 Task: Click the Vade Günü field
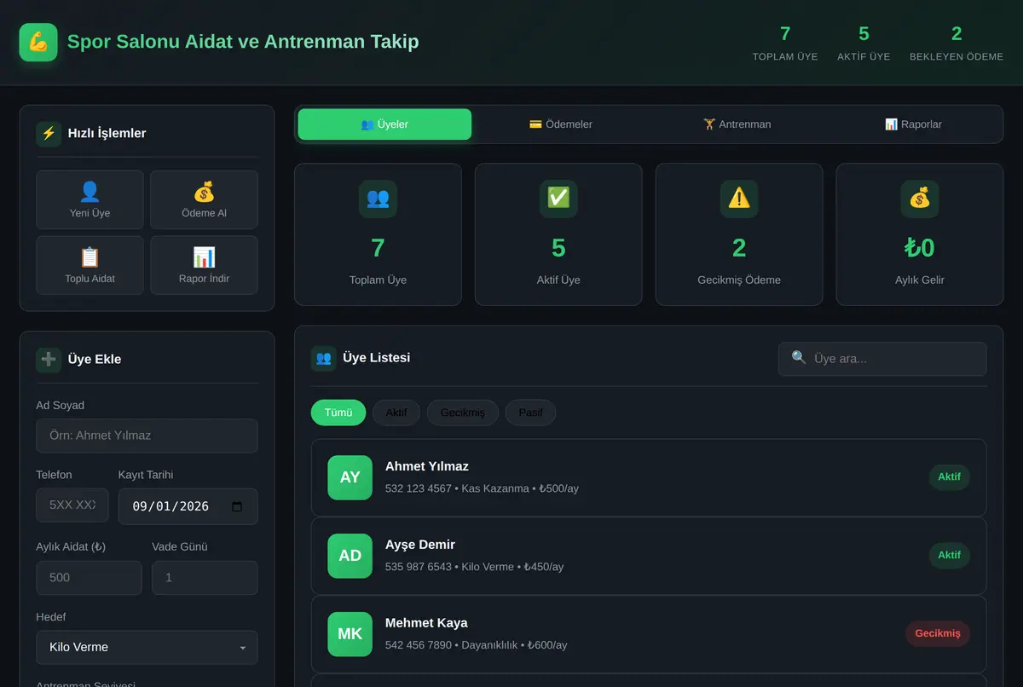[x=205, y=578]
